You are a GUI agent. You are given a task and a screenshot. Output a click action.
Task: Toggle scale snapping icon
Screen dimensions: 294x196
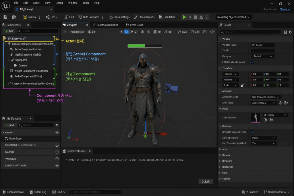tap(179, 32)
